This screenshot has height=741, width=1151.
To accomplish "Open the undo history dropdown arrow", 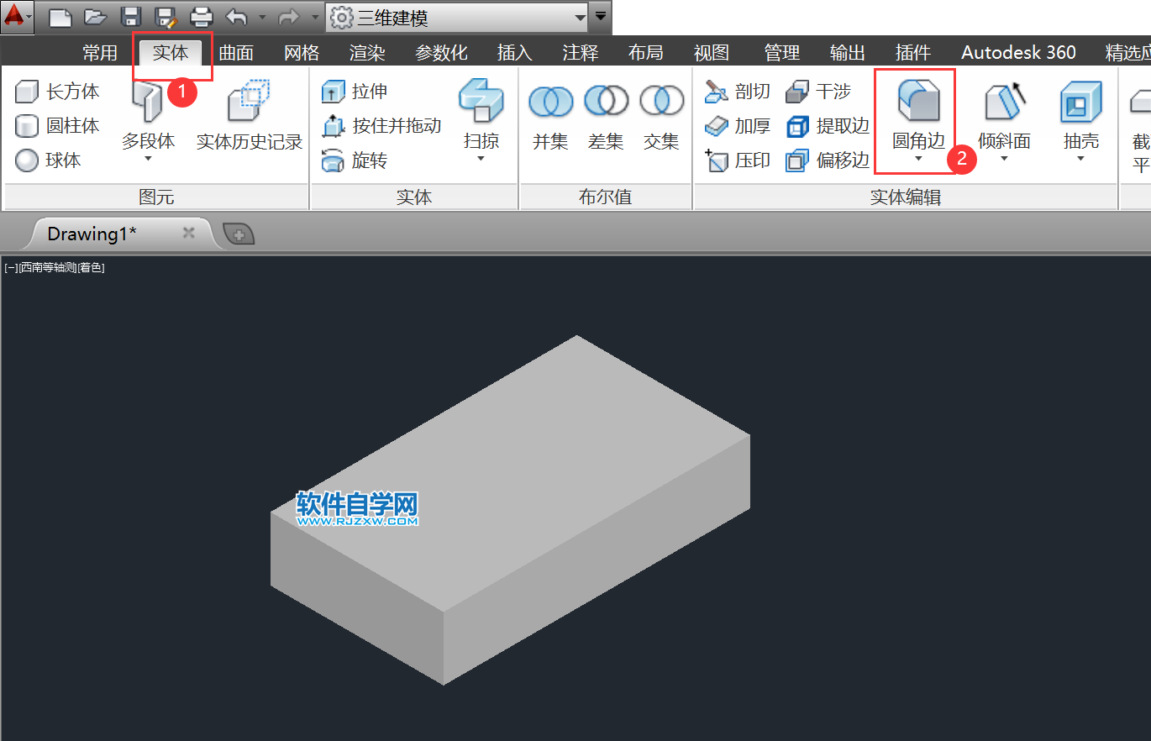I will [x=262, y=16].
